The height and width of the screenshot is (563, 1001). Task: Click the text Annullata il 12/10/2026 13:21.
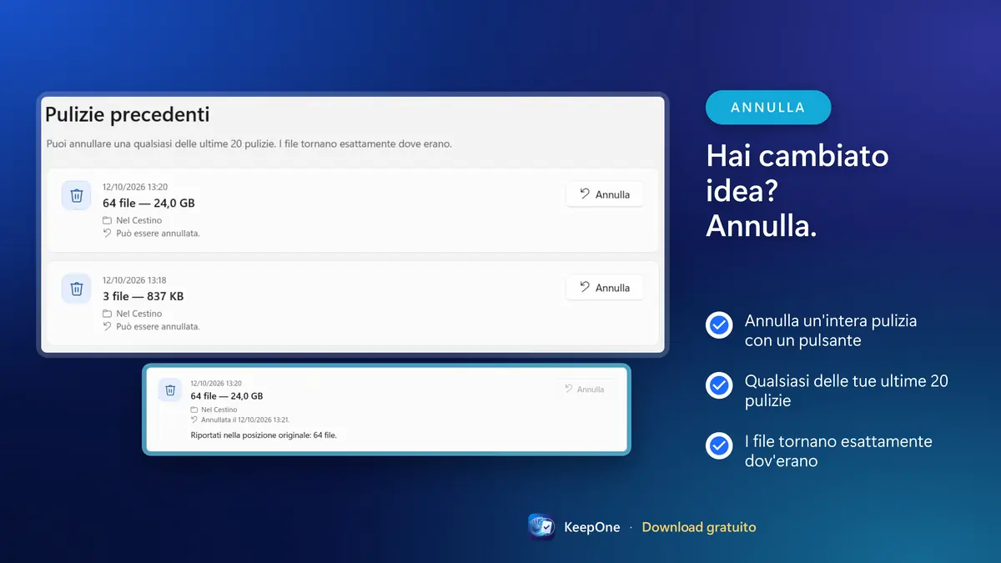pos(245,420)
